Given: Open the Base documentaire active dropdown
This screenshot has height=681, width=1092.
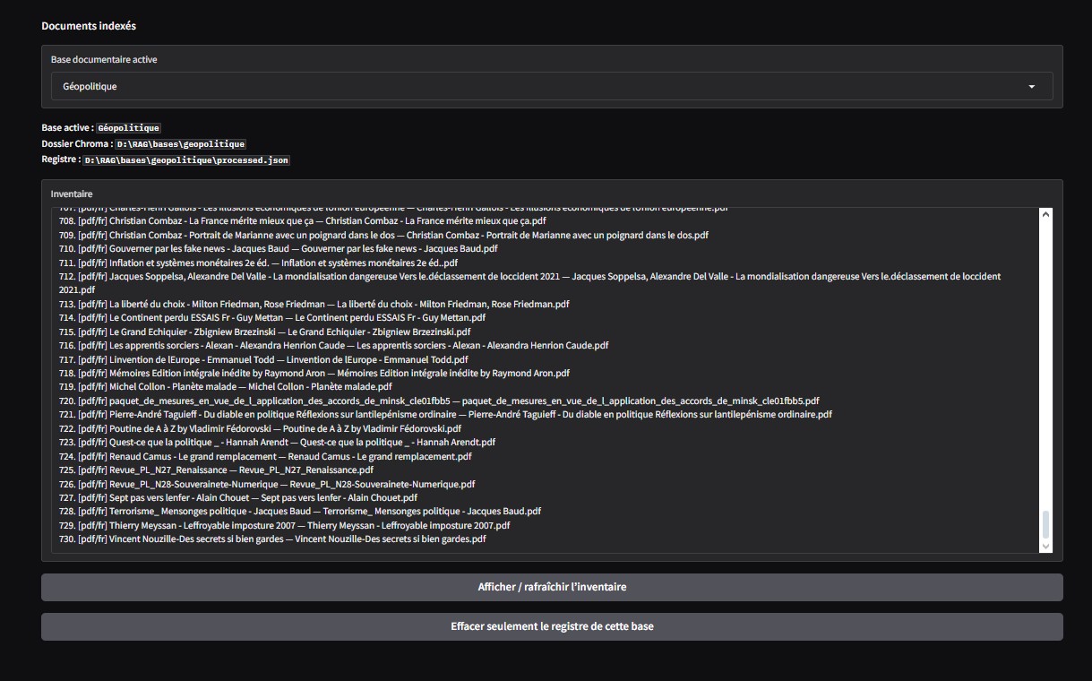Looking at the screenshot, I should [551, 86].
